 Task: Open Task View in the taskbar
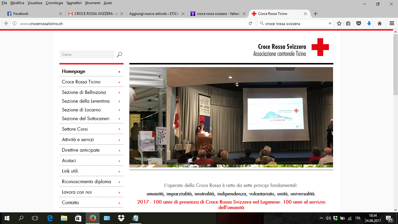pos(35,218)
